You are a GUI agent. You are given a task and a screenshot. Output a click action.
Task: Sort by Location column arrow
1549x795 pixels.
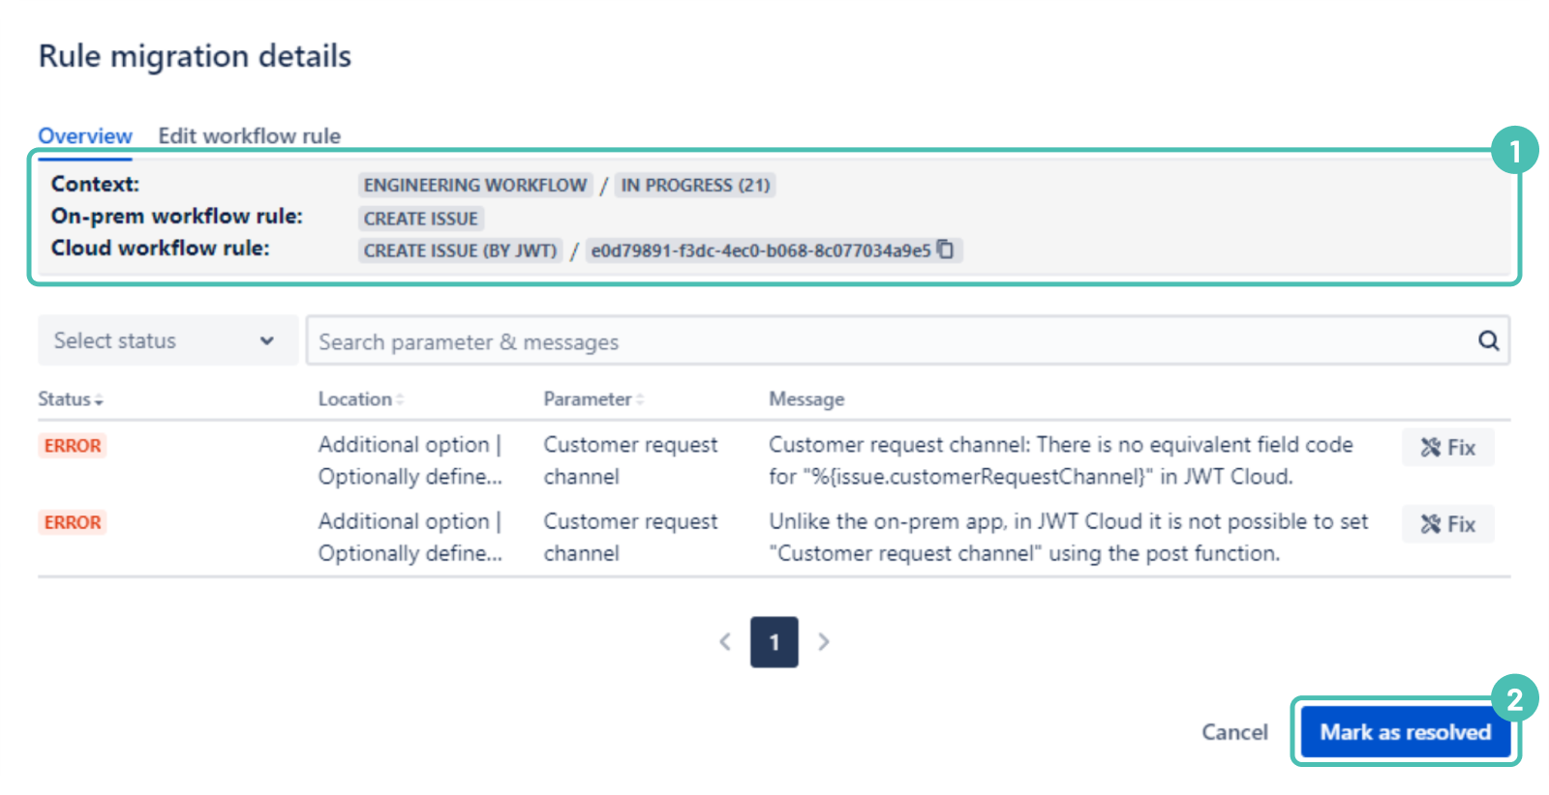pos(400,399)
